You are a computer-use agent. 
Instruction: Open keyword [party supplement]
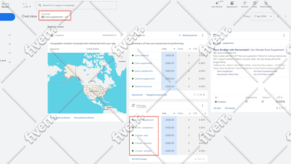(144, 71)
